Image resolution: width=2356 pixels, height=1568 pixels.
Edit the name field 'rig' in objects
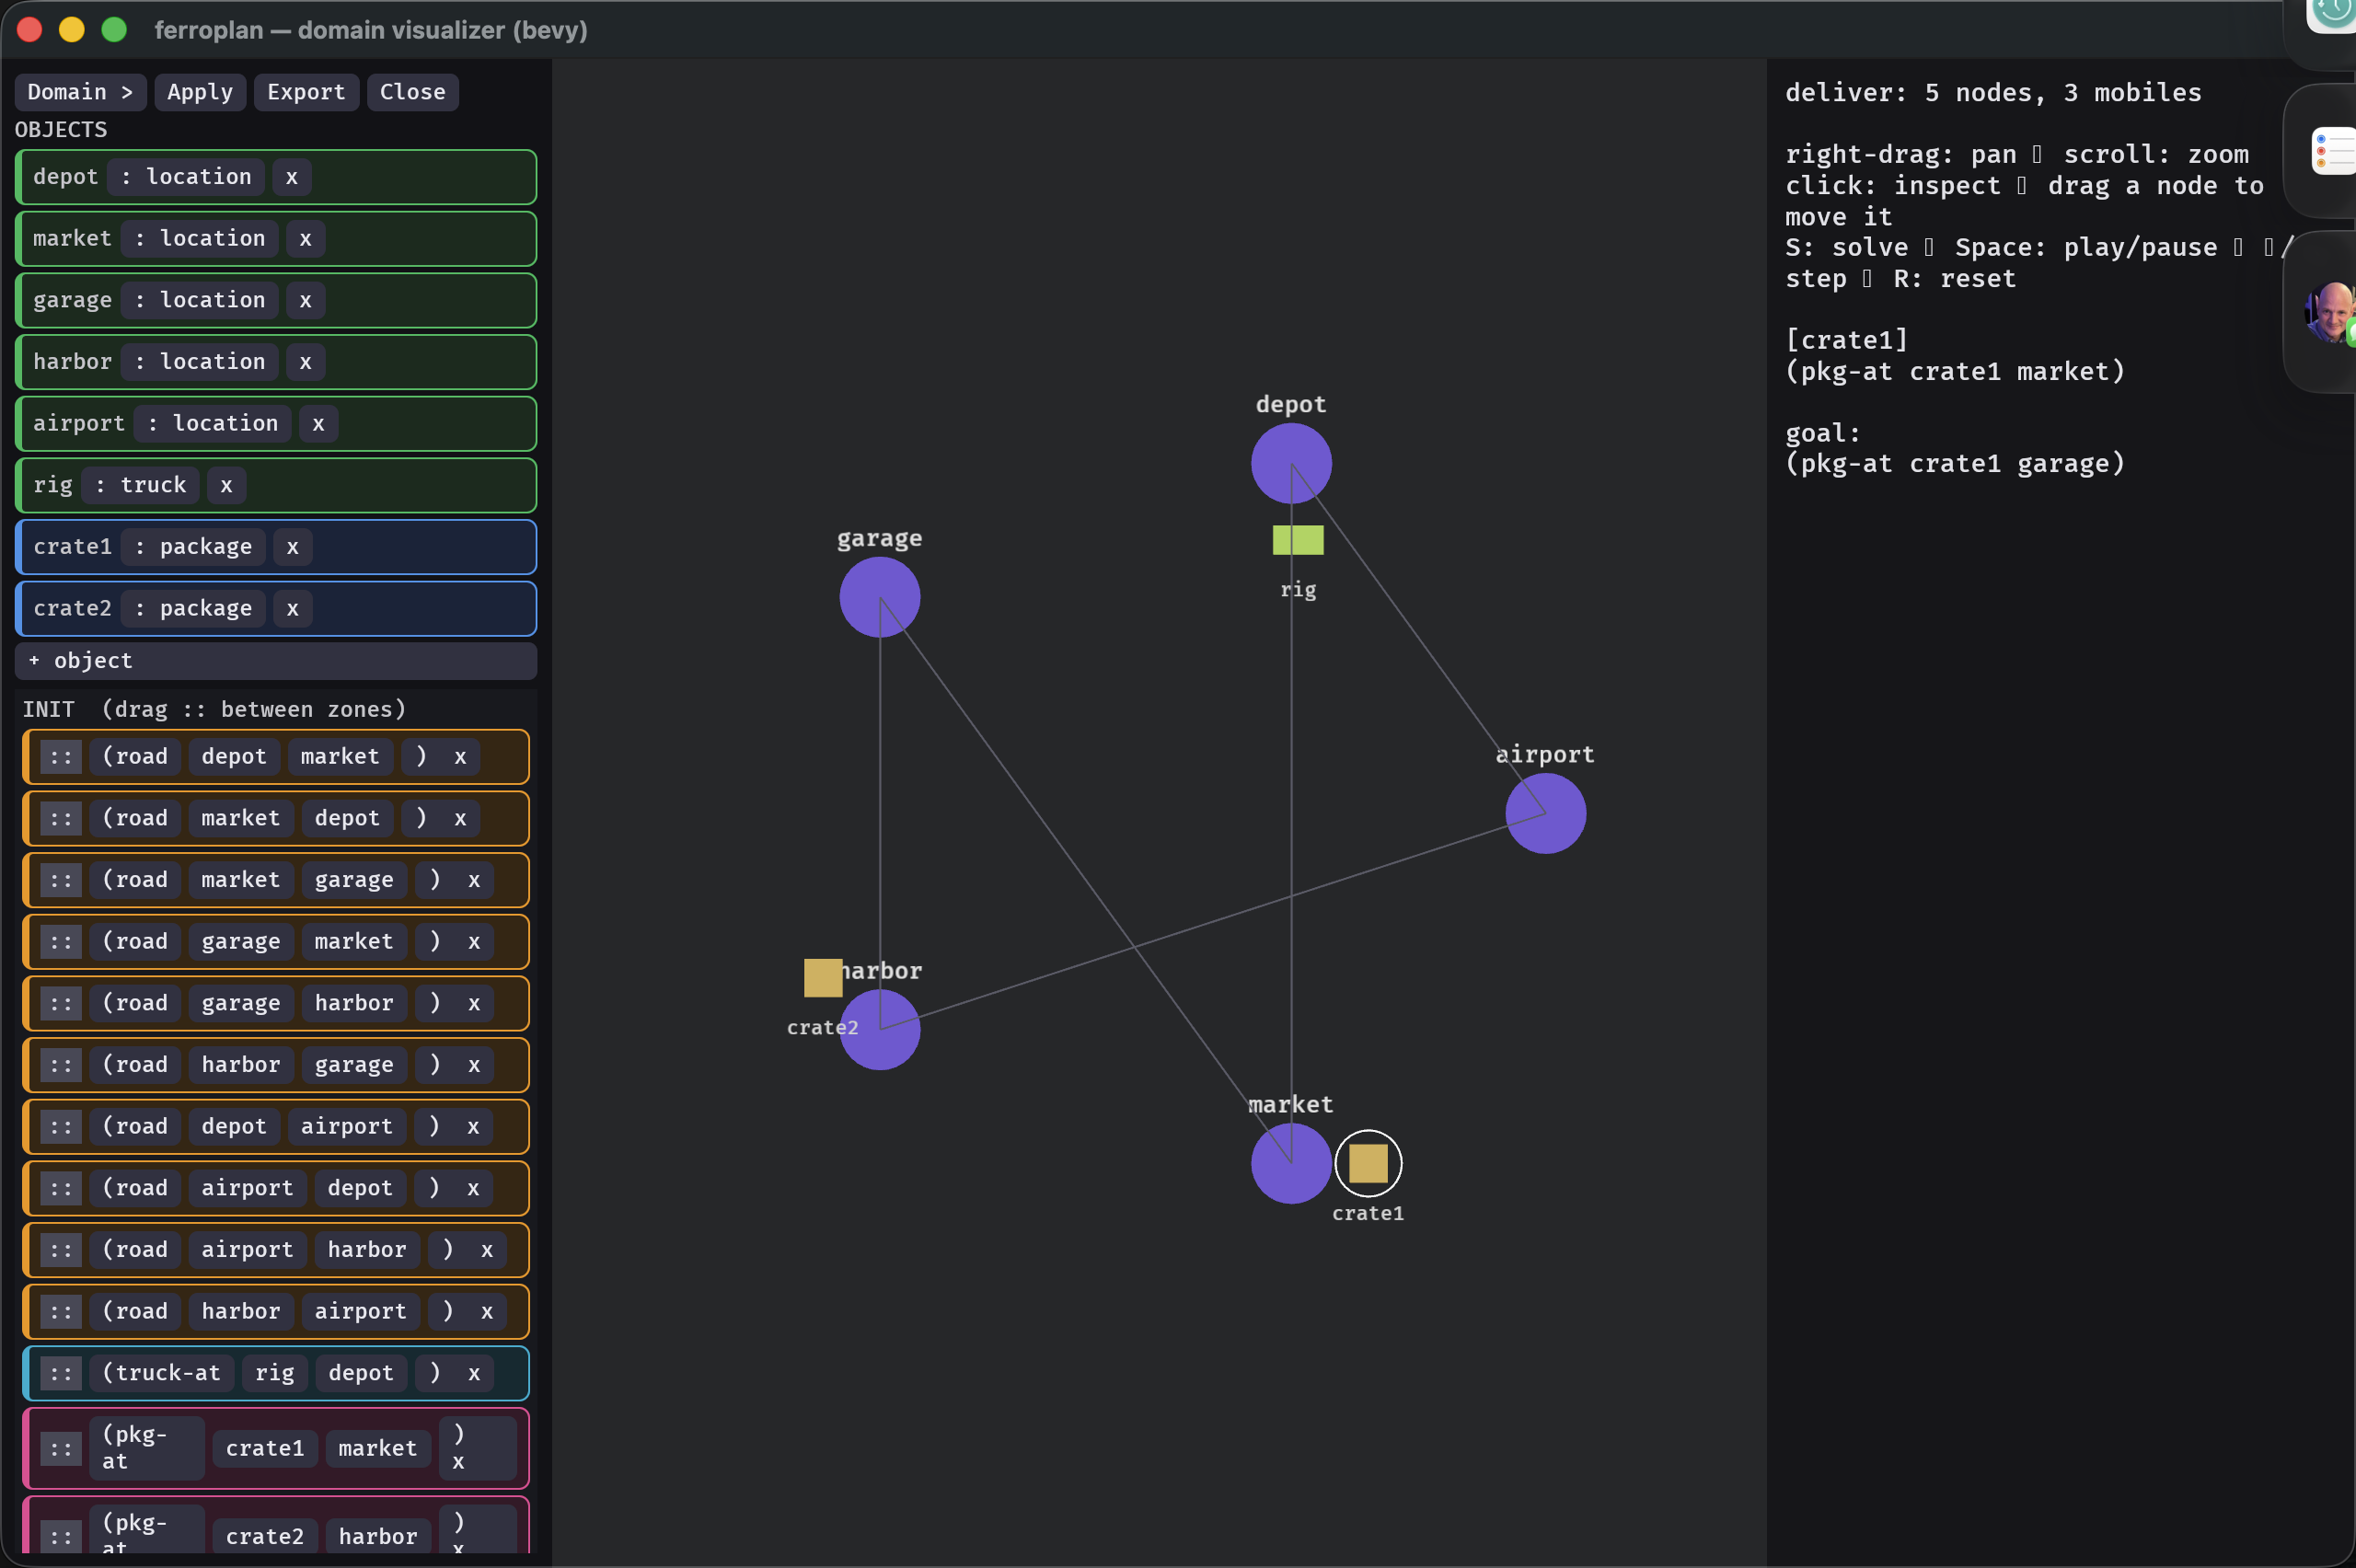click(53, 485)
